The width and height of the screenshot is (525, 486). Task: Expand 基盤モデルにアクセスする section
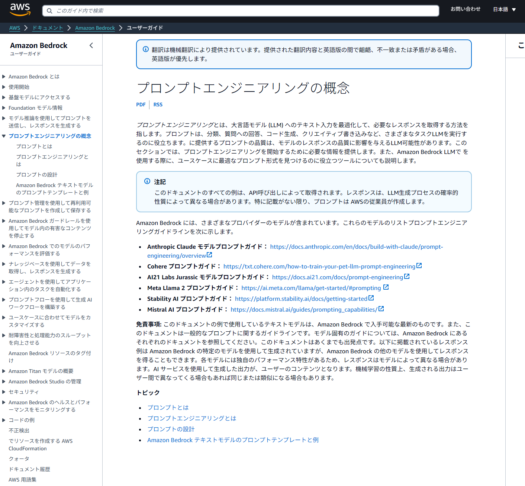pyautogui.click(x=4, y=97)
